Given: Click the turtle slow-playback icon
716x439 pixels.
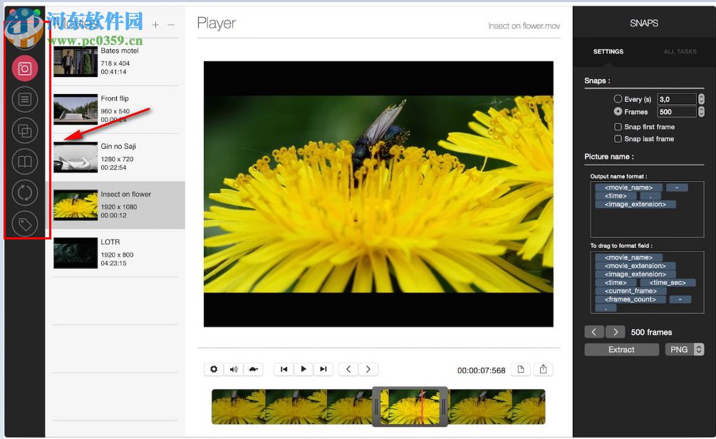Looking at the screenshot, I should (254, 368).
